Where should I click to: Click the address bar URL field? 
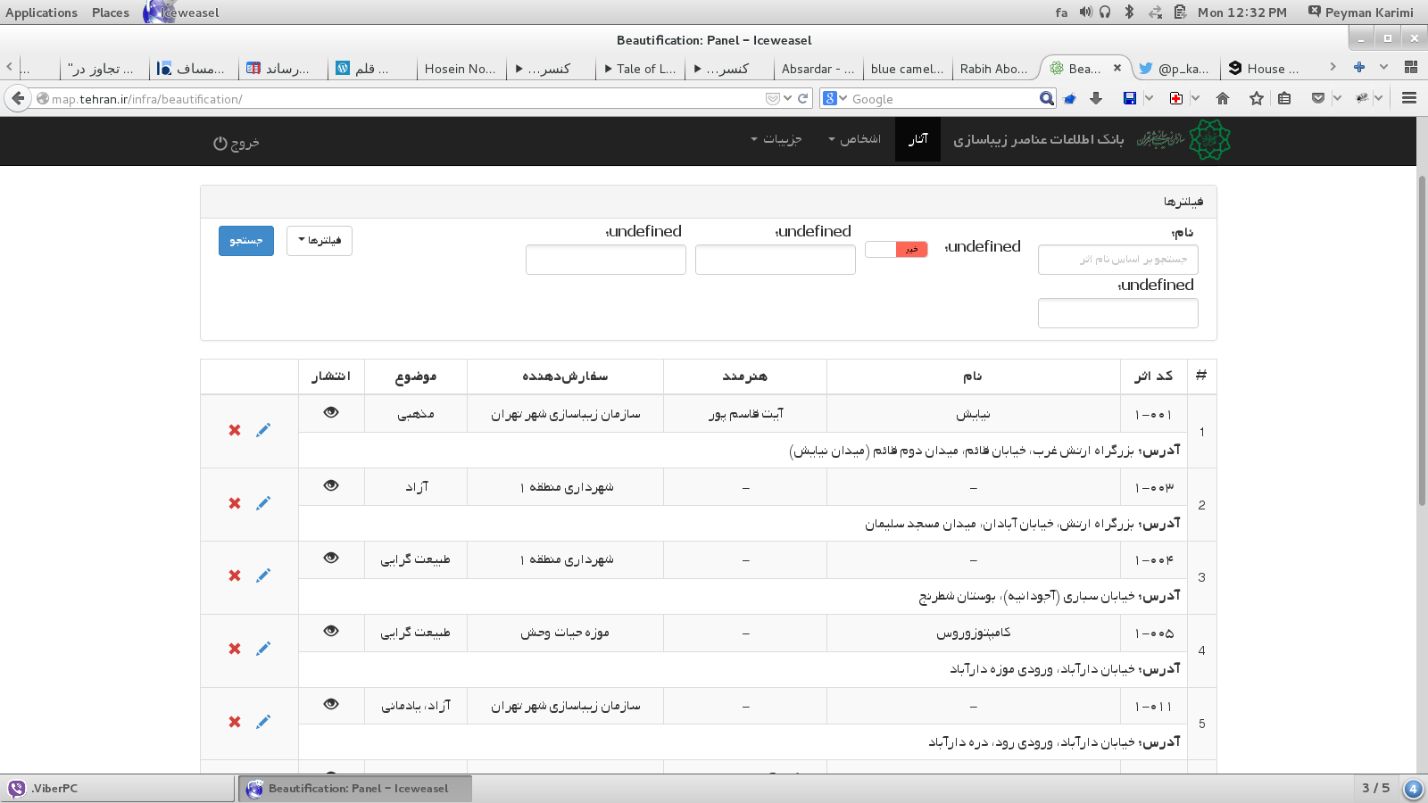(406, 99)
